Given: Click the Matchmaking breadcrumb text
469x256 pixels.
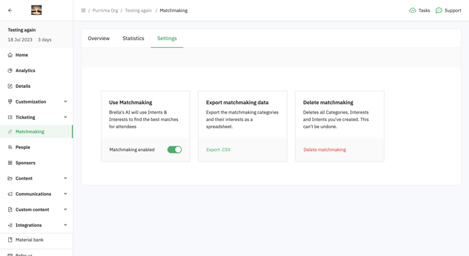Looking at the screenshot, I should coord(174,10).
